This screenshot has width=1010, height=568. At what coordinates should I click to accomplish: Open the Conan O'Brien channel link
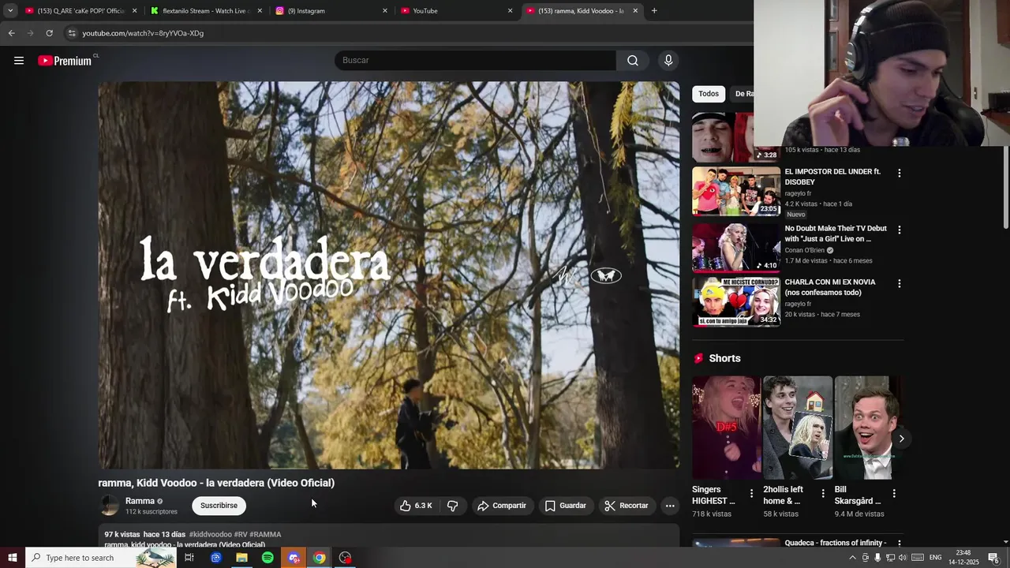[805, 250]
